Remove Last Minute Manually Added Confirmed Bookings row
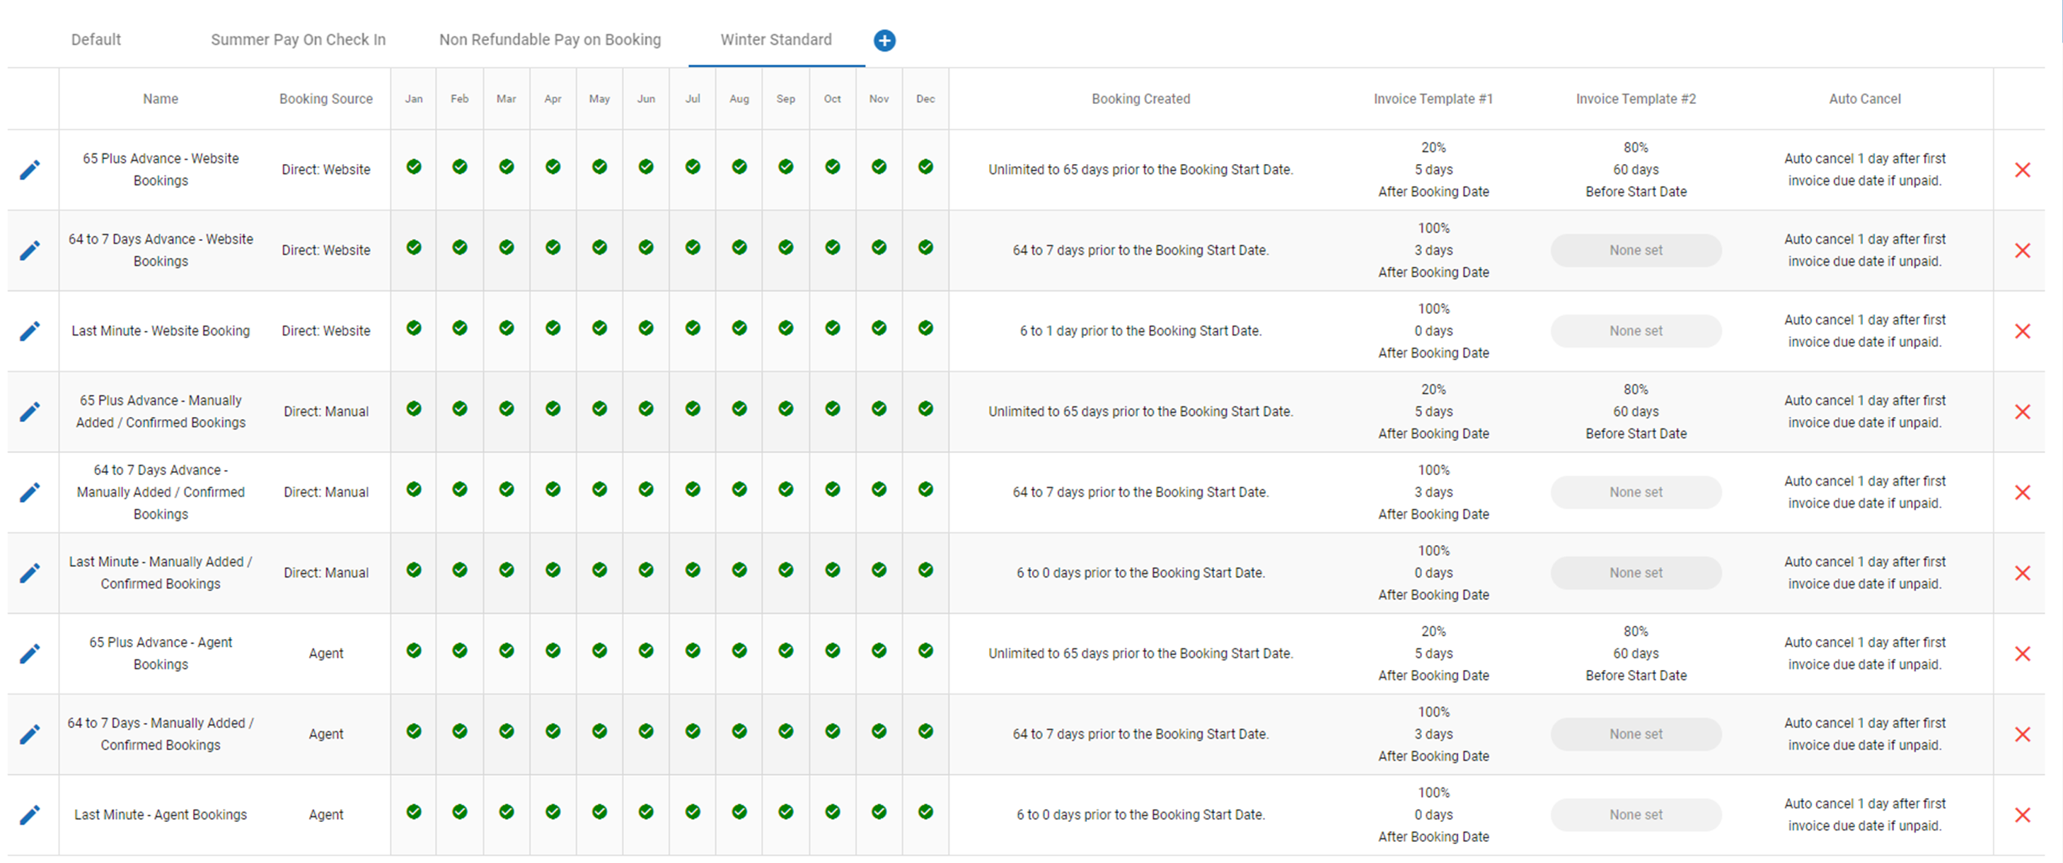The height and width of the screenshot is (863, 2063). pos(2022,573)
